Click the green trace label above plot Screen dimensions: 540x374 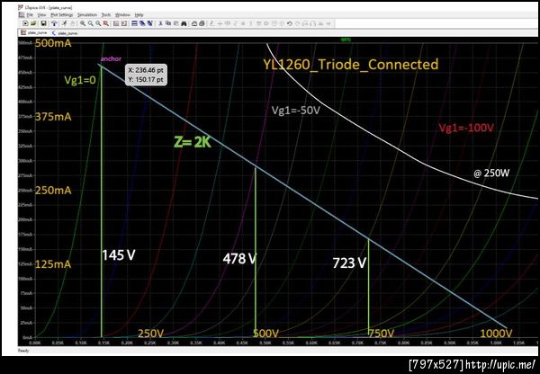(x=346, y=40)
